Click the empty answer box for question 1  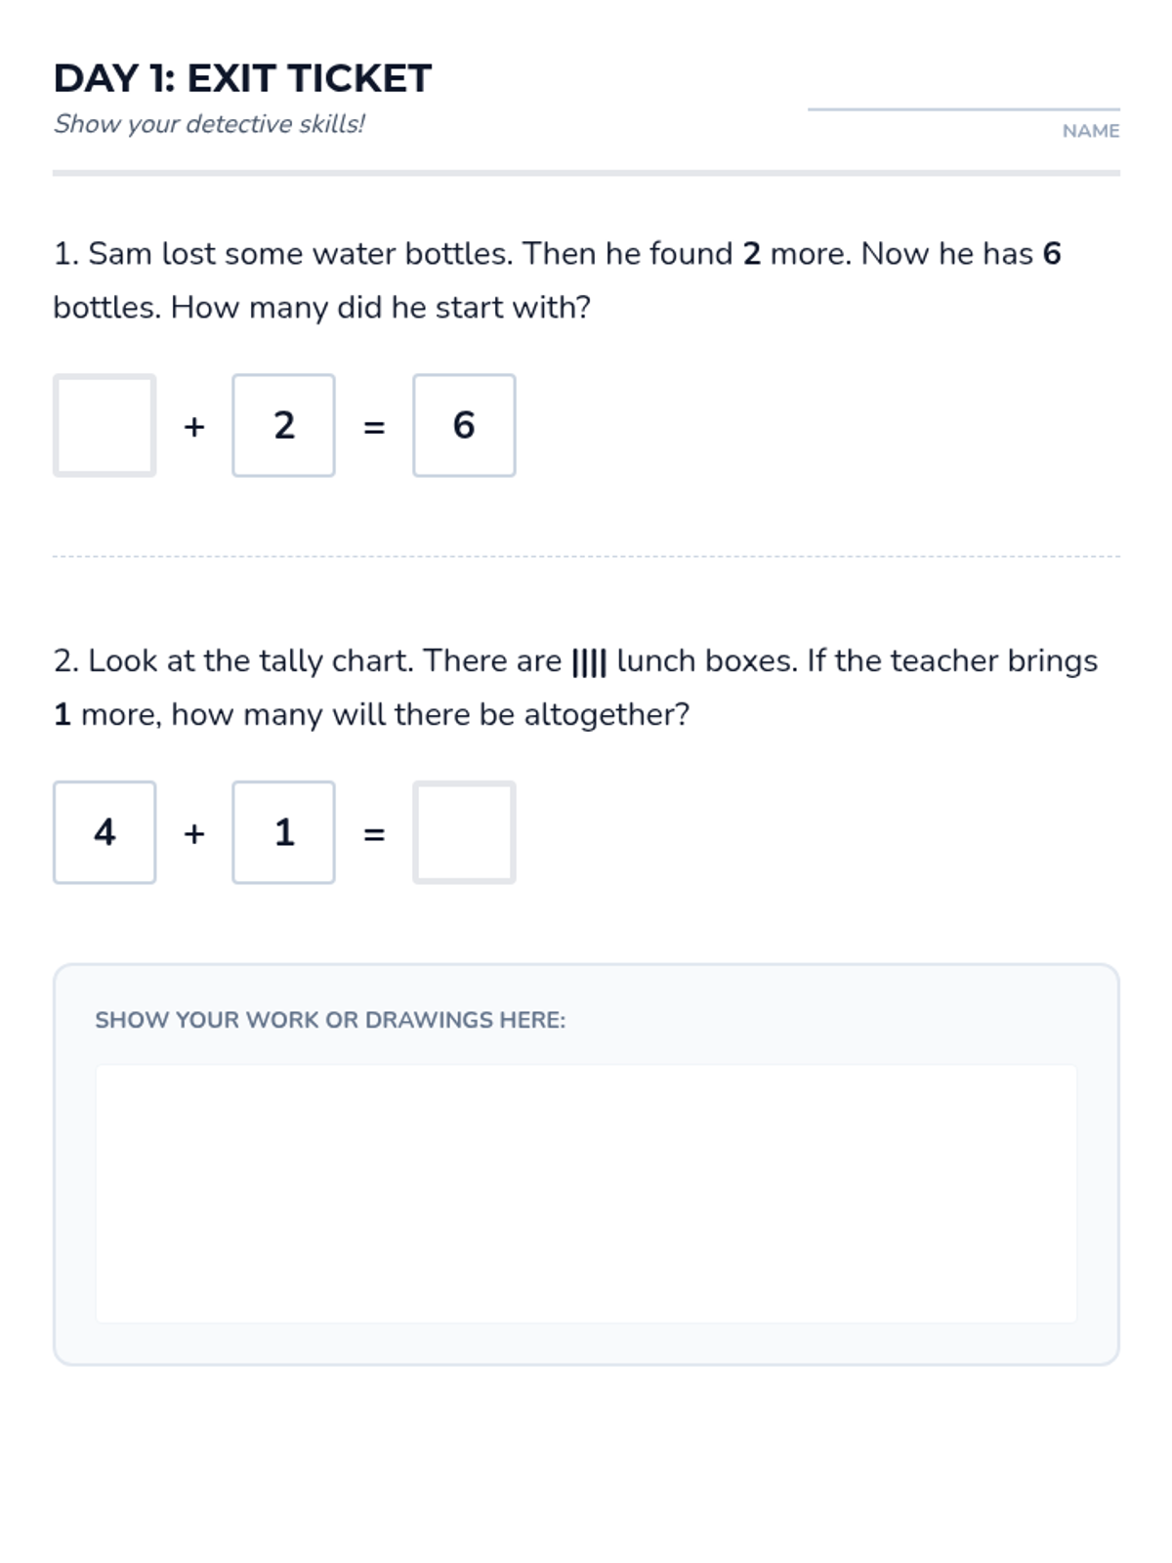pos(105,425)
